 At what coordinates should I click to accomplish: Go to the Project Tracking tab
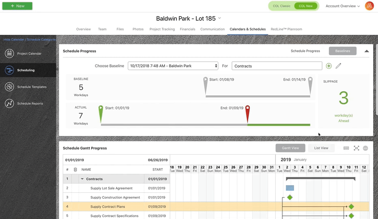[x=162, y=29]
